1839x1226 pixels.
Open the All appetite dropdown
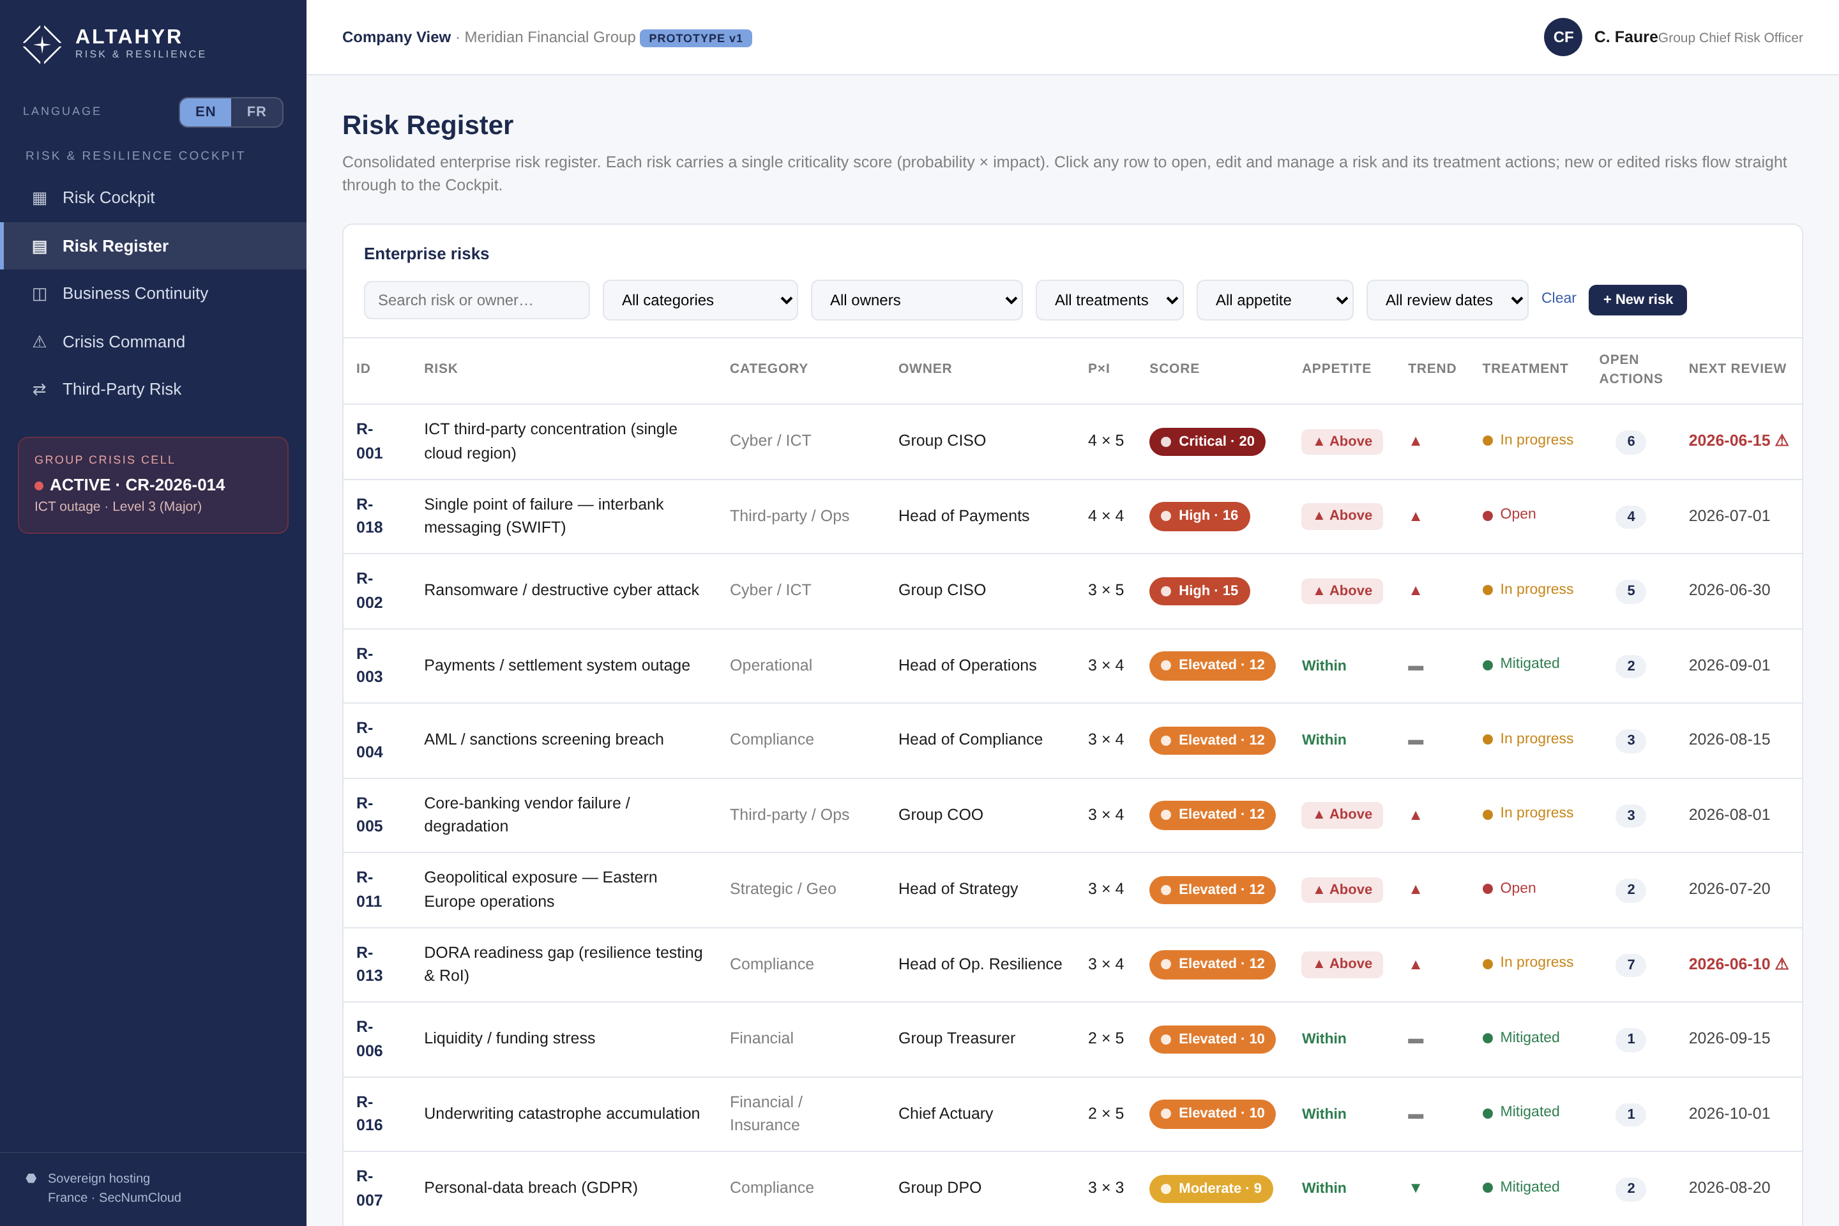[1275, 300]
